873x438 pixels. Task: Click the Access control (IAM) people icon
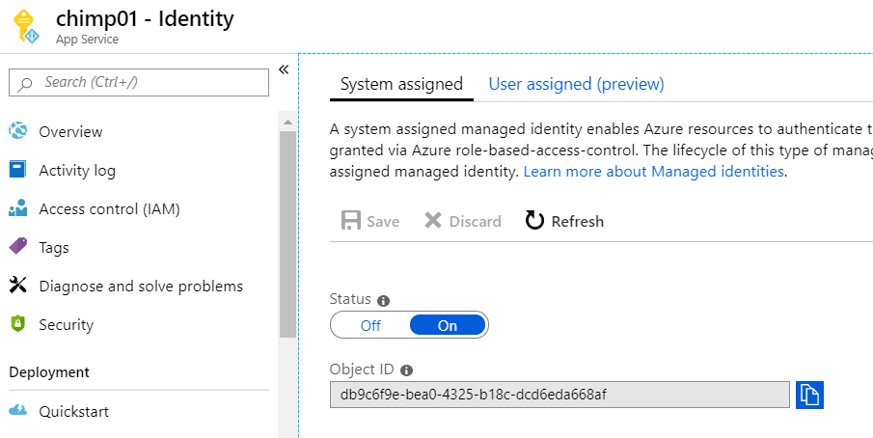click(18, 208)
